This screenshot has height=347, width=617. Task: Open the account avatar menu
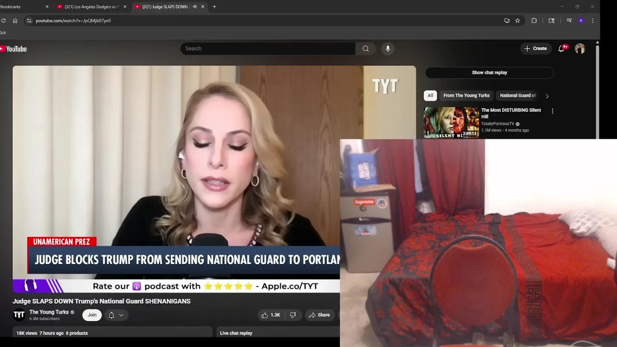coord(580,49)
